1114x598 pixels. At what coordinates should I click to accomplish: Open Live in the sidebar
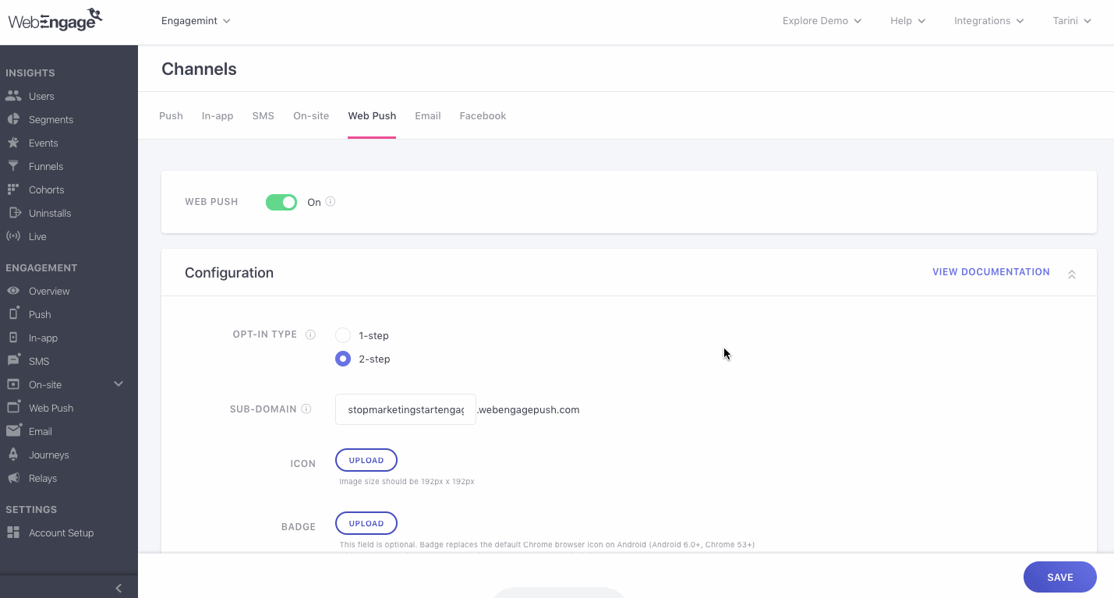(37, 236)
